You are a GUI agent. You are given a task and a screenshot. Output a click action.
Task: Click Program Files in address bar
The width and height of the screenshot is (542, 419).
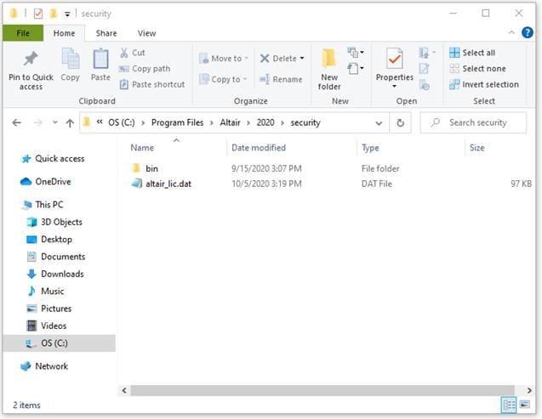pyautogui.click(x=177, y=122)
